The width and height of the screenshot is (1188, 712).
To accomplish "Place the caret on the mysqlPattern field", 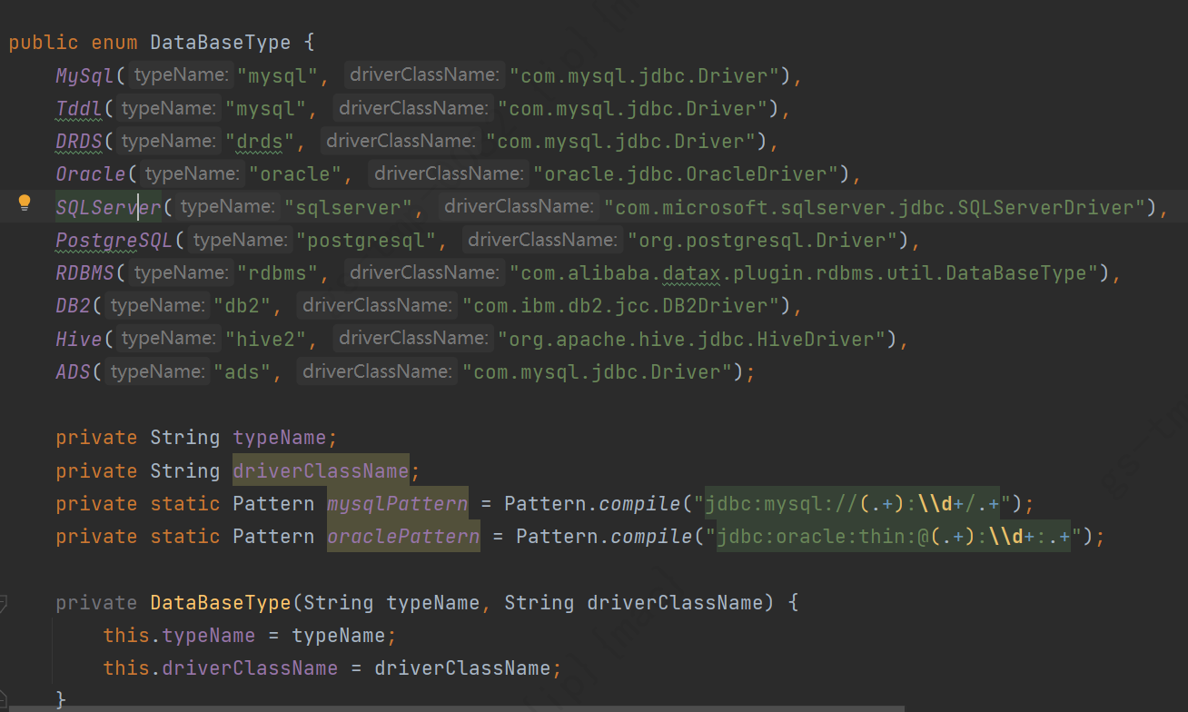I will 397,503.
